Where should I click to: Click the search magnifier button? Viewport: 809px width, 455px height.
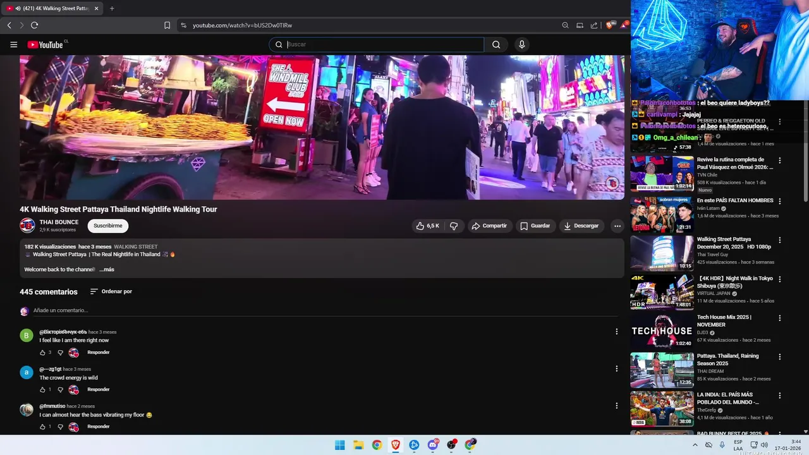[x=496, y=44]
